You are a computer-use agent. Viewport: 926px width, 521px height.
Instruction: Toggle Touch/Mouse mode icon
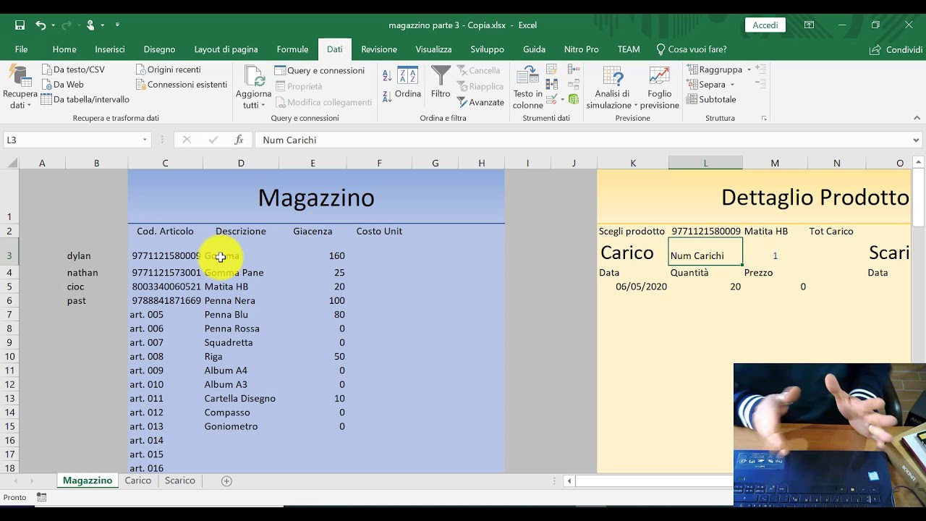point(90,25)
